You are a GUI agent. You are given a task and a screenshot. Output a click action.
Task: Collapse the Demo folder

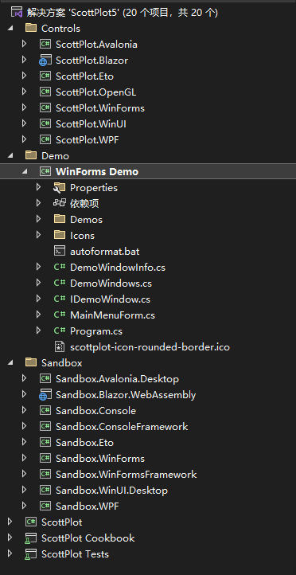[10, 155]
